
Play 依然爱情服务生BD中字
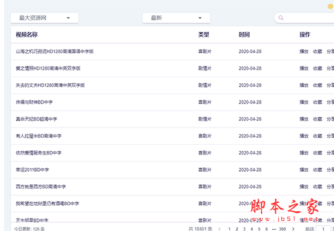tap(304, 153)
